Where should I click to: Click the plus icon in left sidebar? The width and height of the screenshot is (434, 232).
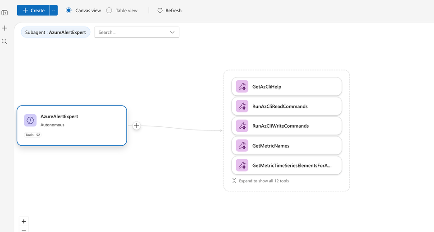5,28
